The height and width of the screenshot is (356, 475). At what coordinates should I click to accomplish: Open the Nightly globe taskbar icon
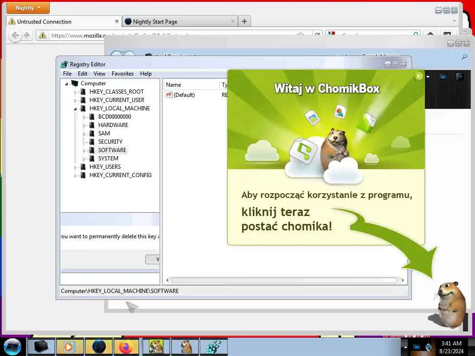coord(98,347)
